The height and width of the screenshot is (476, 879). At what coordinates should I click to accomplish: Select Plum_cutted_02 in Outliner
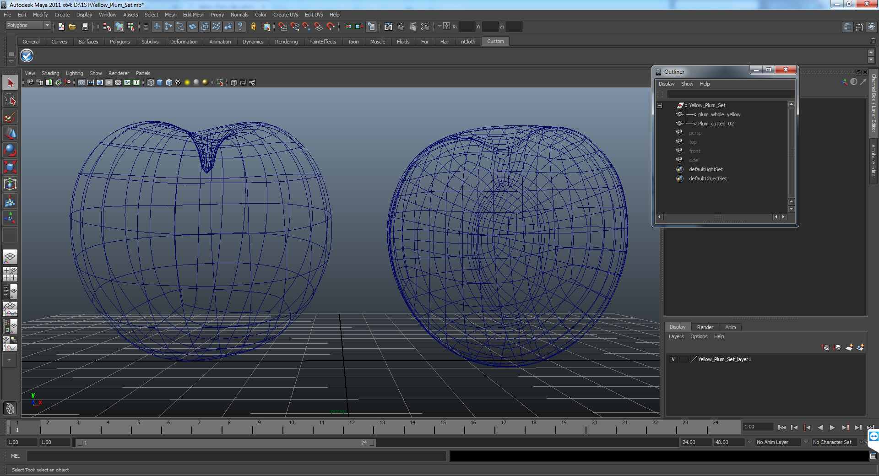point(716,124)
